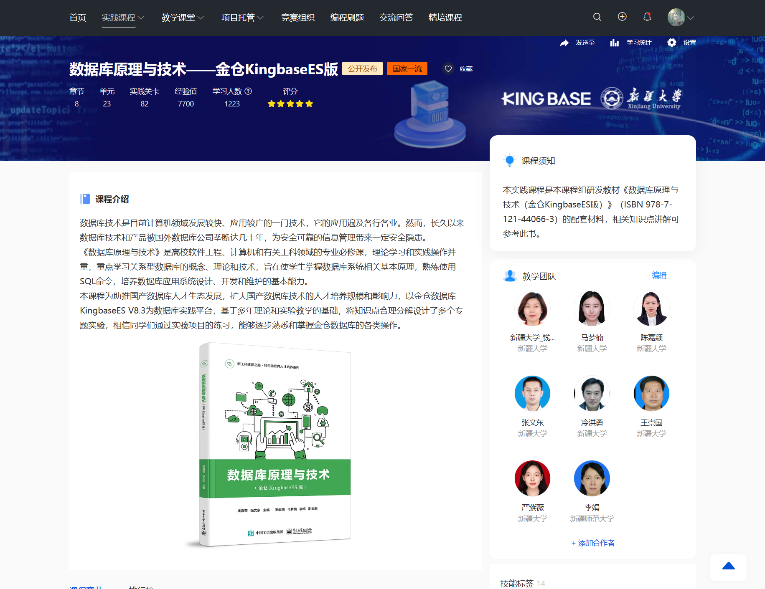Click the five-star rating
Image resolution: width=765 pixels, height=589 pixels.
pyautogui.click(x=290, y=104)
